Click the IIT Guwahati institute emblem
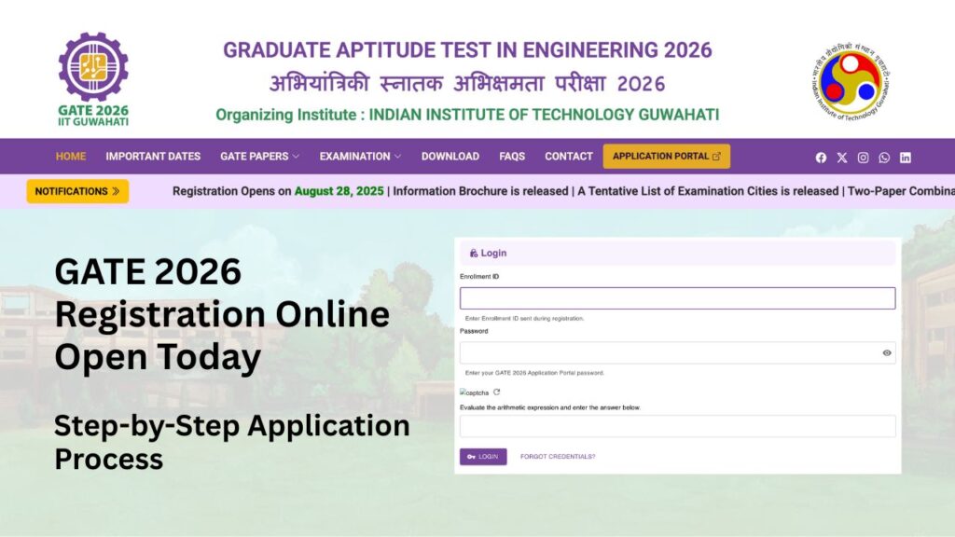 click(x=851, y=81)
